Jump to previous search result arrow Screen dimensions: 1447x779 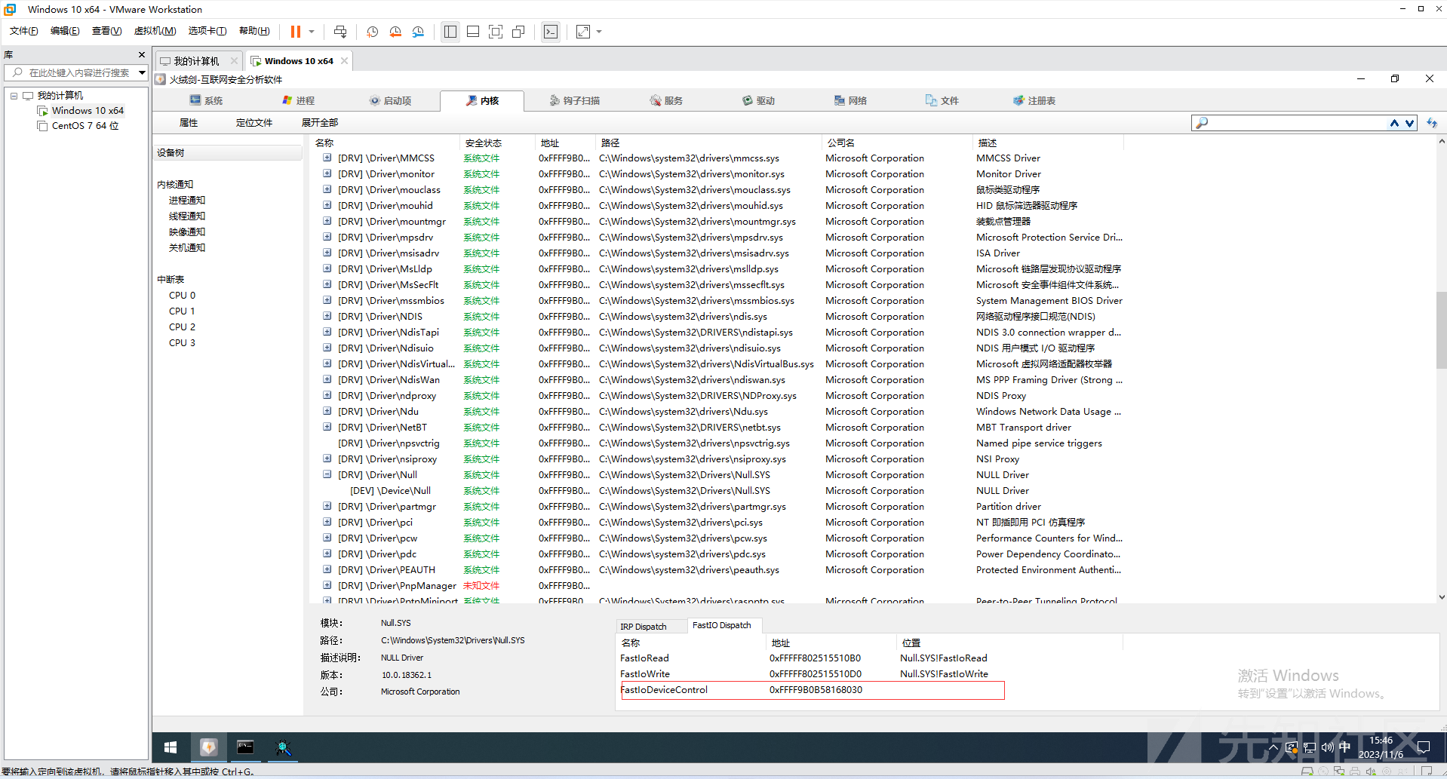click(1394, 123)
